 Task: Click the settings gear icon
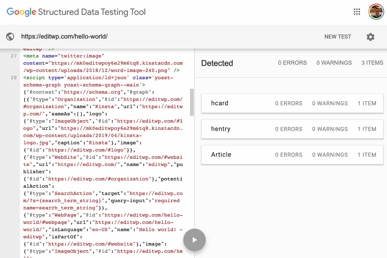click(x=370, y=37)
